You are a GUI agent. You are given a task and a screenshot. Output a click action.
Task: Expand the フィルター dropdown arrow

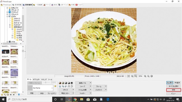point(90,93)
